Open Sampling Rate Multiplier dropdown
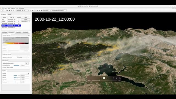 [x=27, y=64]
